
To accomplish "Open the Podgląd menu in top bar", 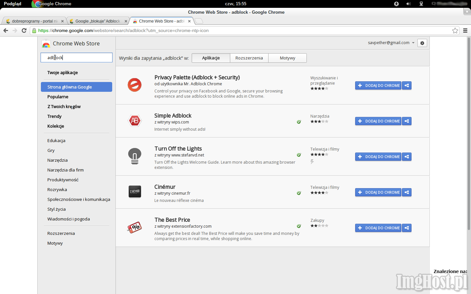I will pos(12,4).
